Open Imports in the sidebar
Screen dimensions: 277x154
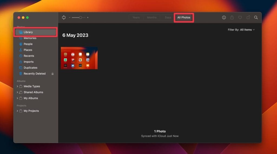pyautogui.click(x=36, y=62)
